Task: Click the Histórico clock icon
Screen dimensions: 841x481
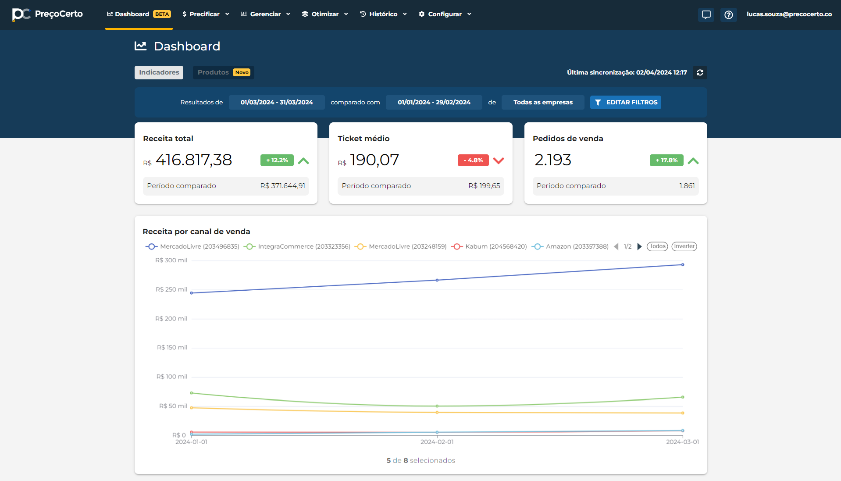Action: (x=363, y=14)
